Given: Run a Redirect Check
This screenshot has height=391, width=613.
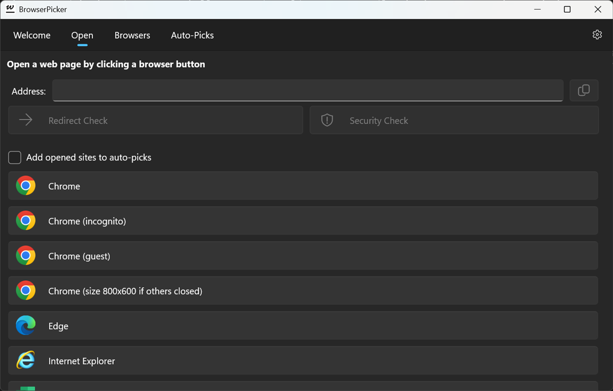Looking at the screenshot, I should click(x=156, y=120).
